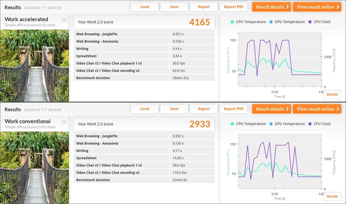Click CPU Temperature legend swatch in accelerated chart
This screenshot has width=346, height=204.
click(x=232, y=22)
